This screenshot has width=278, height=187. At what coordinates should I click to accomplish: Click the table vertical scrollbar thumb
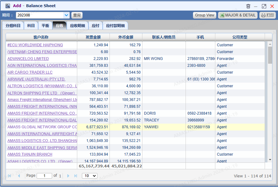click(x=270, y=55)
